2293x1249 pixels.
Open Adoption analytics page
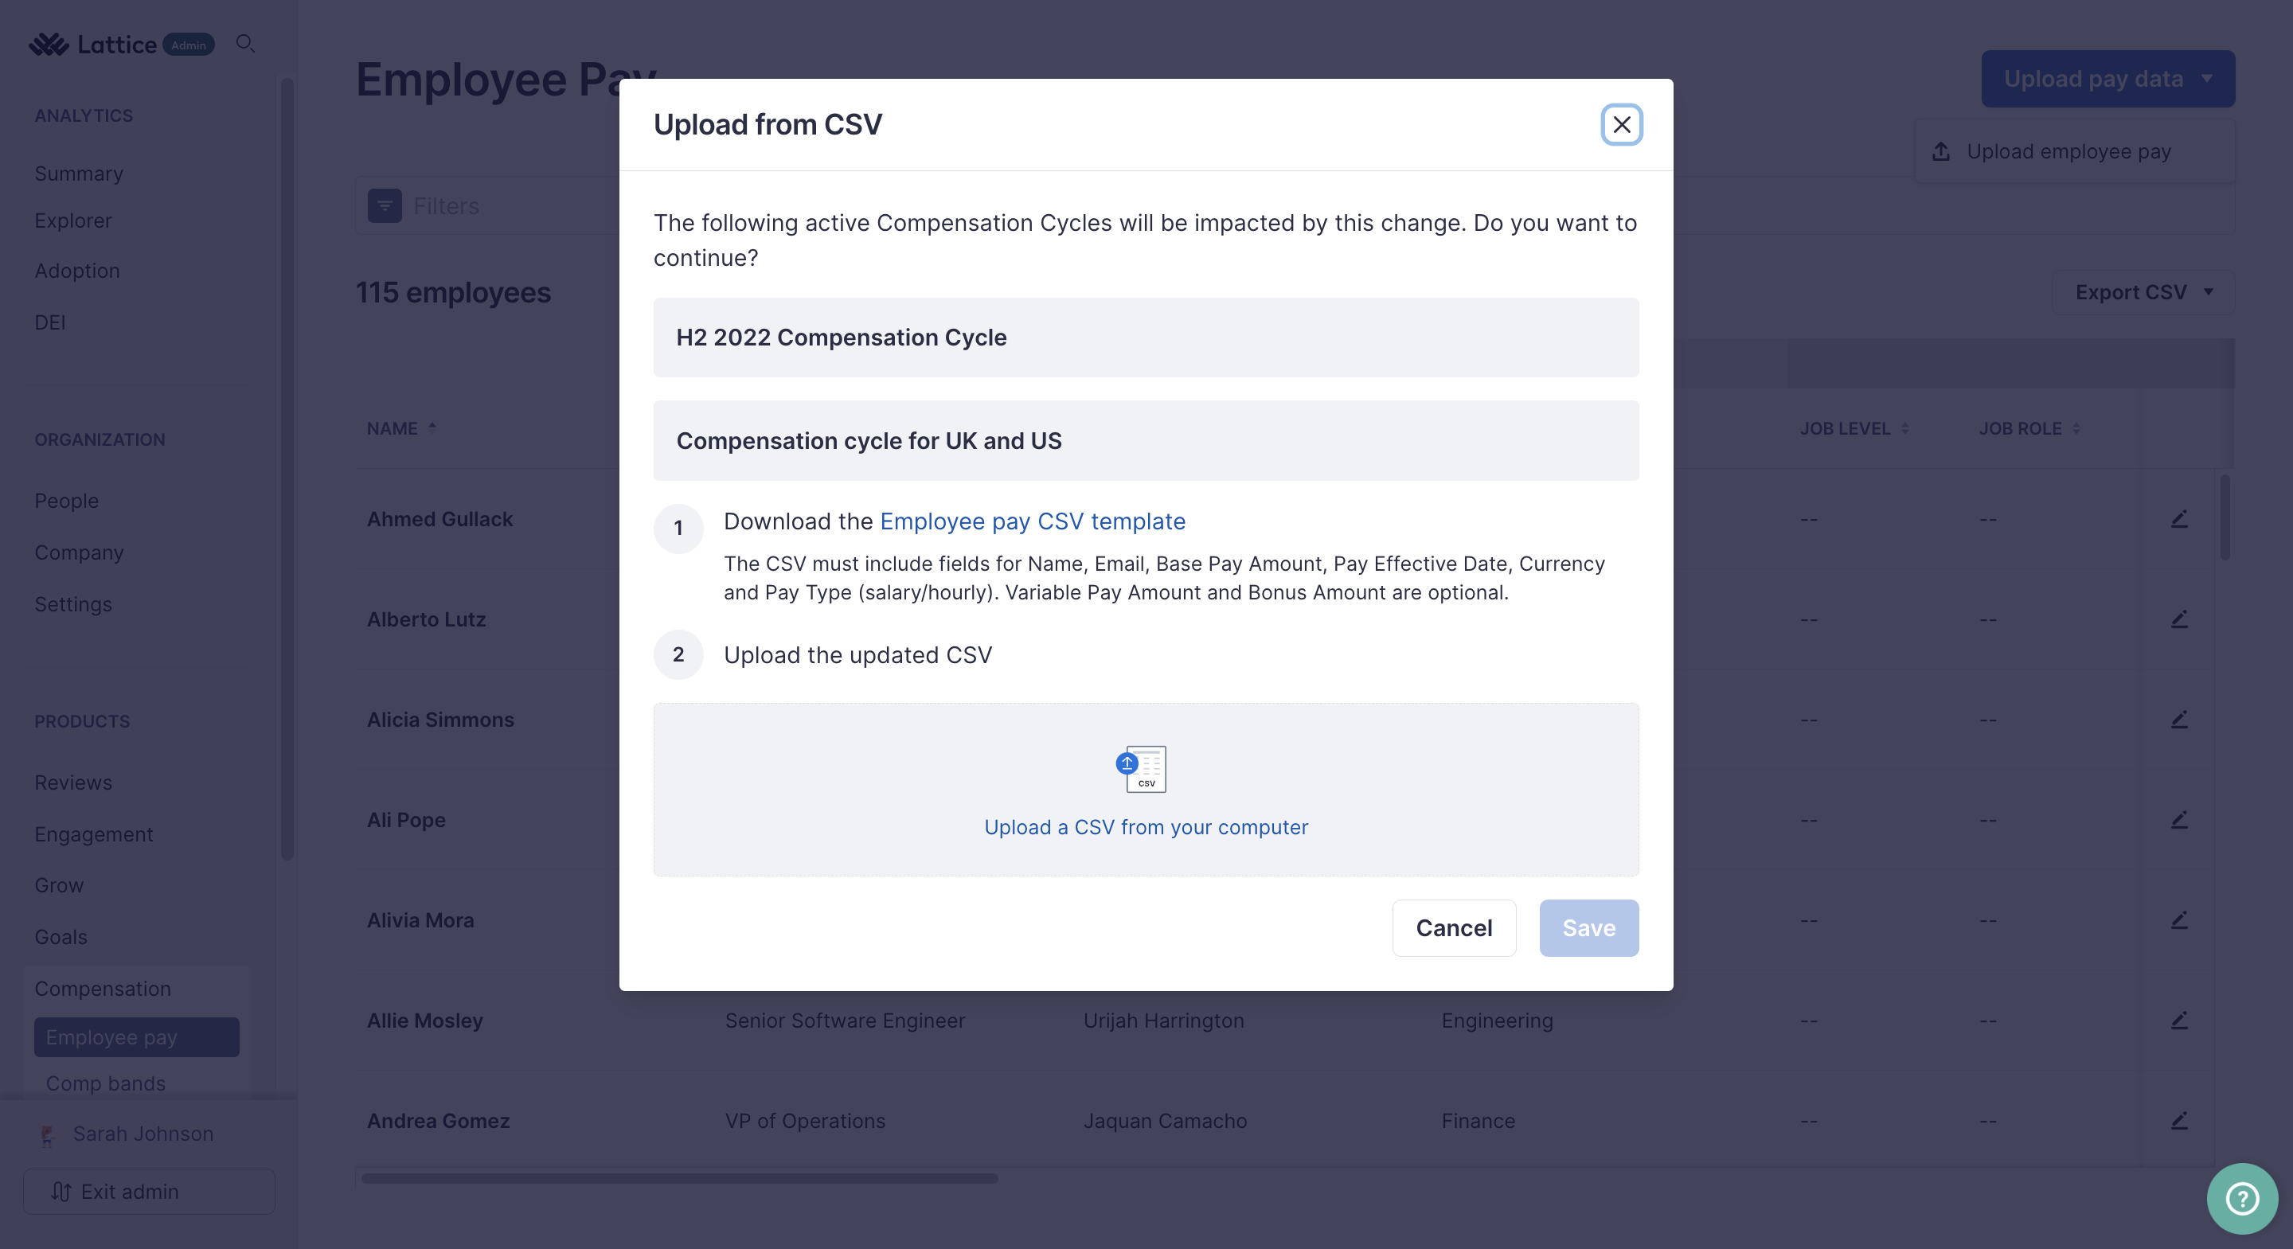click(x=76, y=271)
